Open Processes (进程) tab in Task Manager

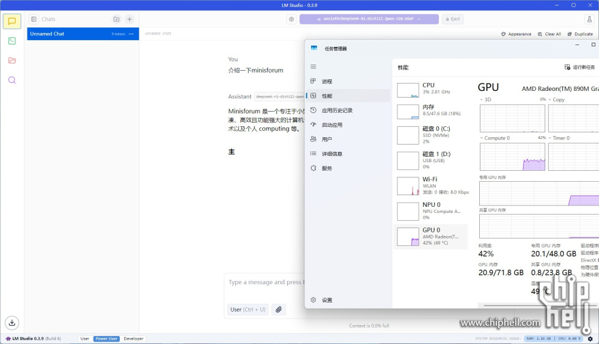[348, 81]
